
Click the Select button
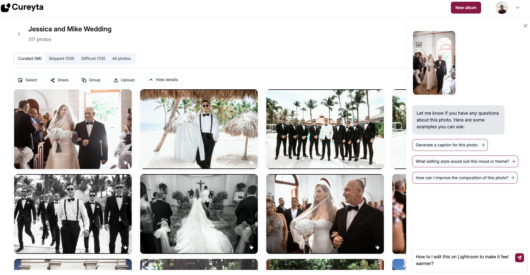(28, 80)
